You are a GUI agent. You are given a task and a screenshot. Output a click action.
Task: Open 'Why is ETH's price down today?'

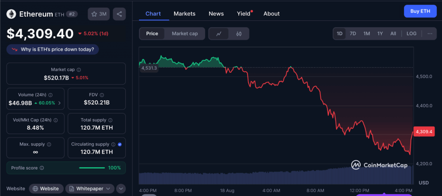pyautogui.click(x=53, y=49)
